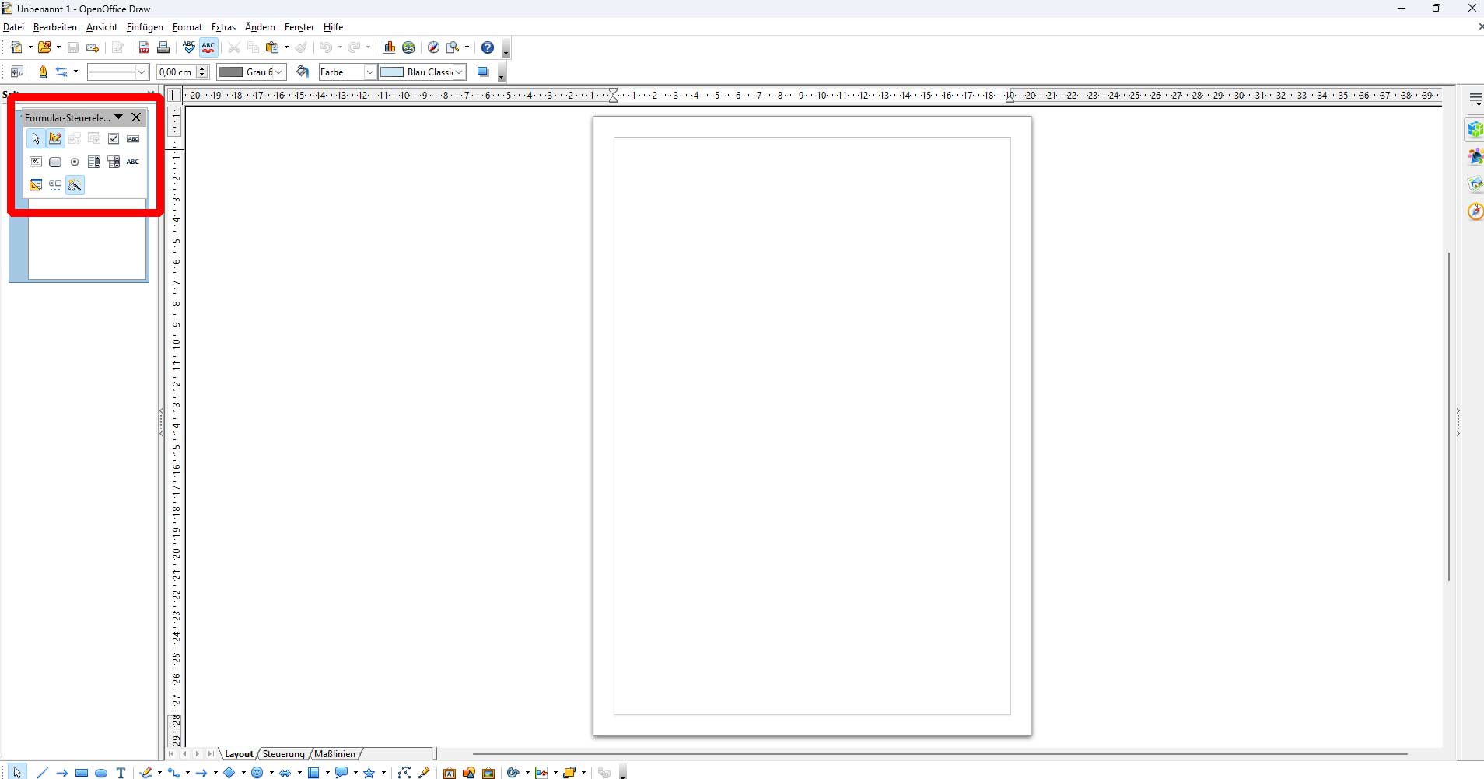The width and height of the screenshot is (1484, 779).
Task: Click the horizontal scrollbar below the canvas
Action: (940, 753)
